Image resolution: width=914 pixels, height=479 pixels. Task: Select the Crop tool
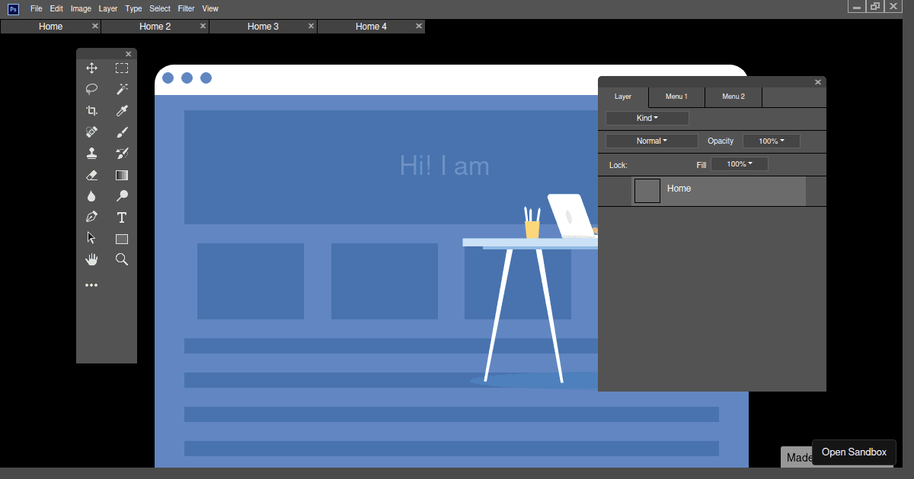(x=91, y=110)
